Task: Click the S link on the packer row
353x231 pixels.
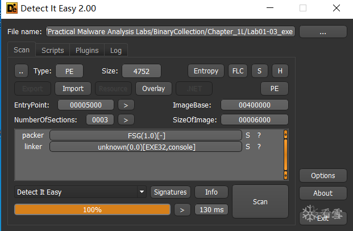Action: pos(248,135)
